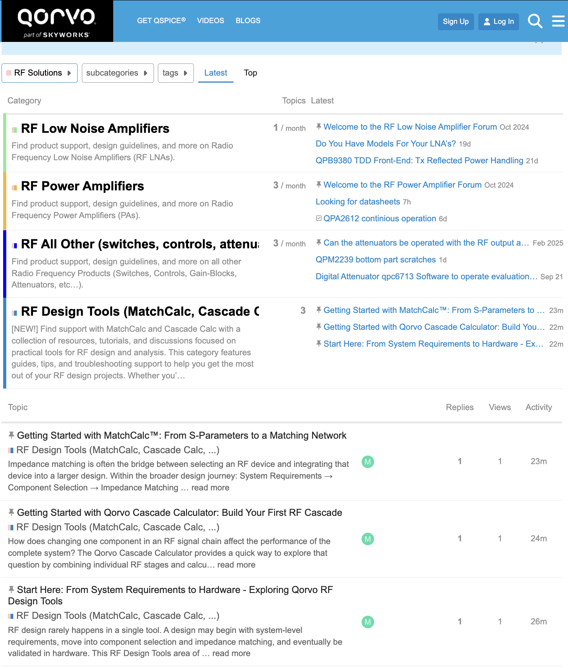Open the hamburger menu icon
The height and width of the screenshot is (669, 568).
click(558, 21)
